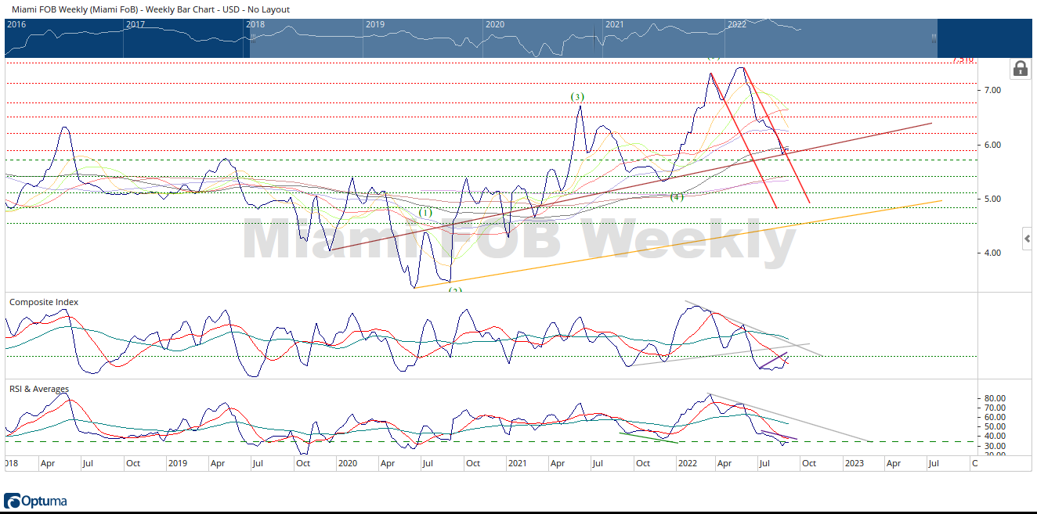
Task: Click the 70.00 RSI scale value
Action: coord(995,408)
